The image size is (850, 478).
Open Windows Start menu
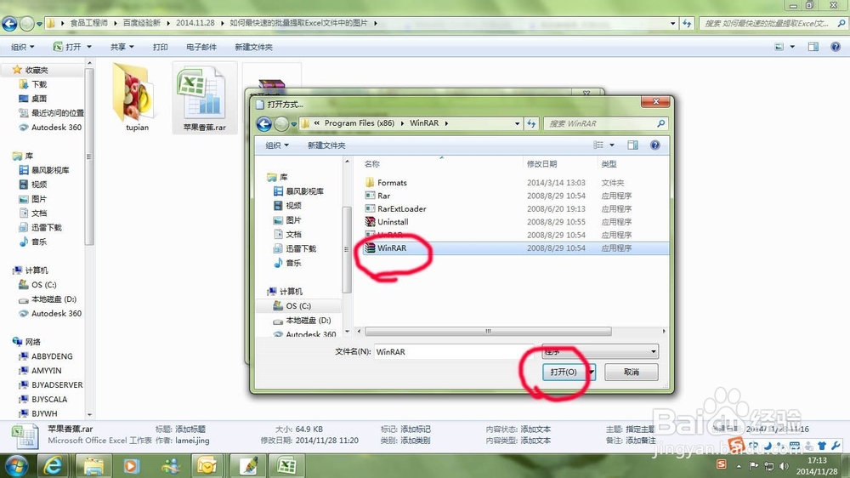click(15, 466)
